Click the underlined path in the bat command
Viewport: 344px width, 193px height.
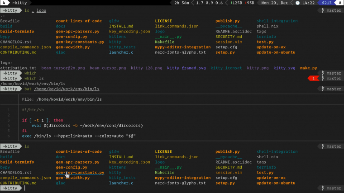tap(67, 89)
